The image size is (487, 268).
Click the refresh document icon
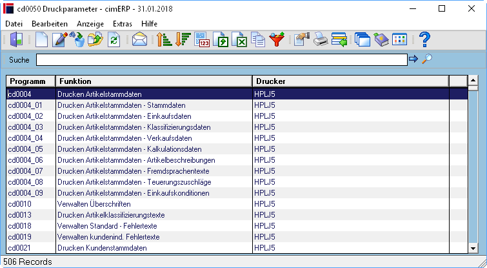click(114, 40)
